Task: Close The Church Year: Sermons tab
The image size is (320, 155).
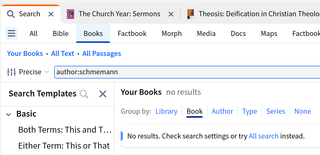Action: 171,14
